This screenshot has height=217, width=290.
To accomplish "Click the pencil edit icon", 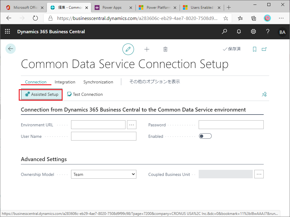I will (128, 49).
